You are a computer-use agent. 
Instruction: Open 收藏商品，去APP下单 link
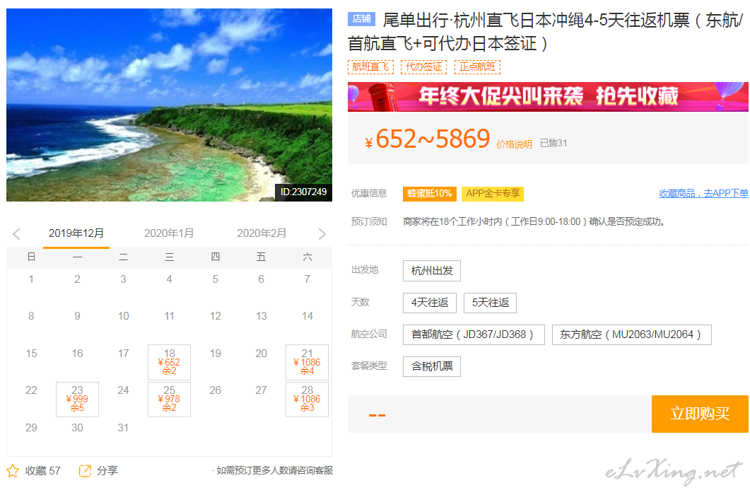point(703,194)
